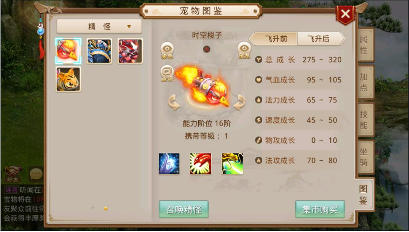Viewport: 409px width, 232px height.
Task: Go to first page indicator dot
Action: 93,208
